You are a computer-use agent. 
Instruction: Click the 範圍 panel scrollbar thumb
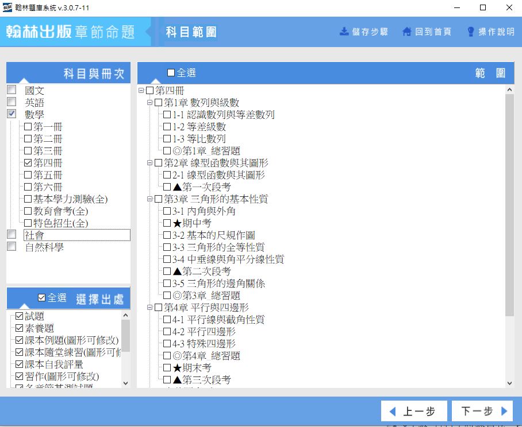pos(509,205)
